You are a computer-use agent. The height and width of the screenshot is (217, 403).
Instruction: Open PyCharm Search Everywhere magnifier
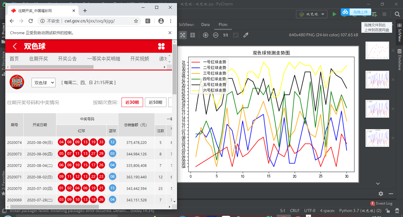(397, 14)
